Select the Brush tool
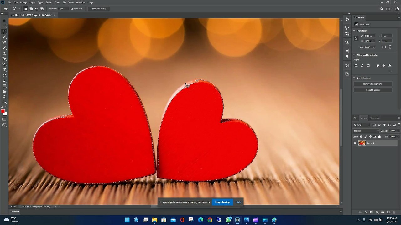The image size is (401, 225). click(x=4, y=48)
